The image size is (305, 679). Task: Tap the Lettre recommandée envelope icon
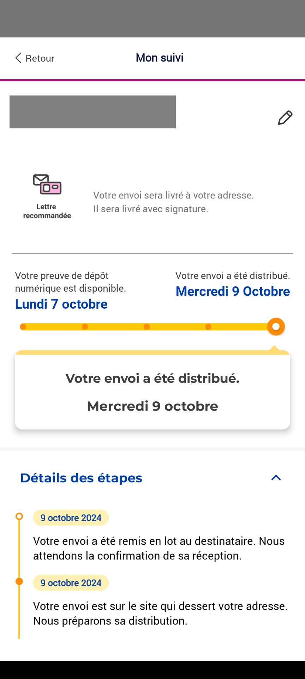(x=47, y=184)
